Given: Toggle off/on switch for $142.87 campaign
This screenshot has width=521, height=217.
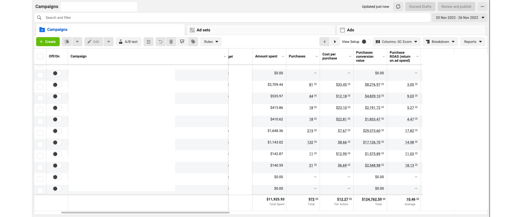Looking at the screenshot, I should click(x=57, y=154).
